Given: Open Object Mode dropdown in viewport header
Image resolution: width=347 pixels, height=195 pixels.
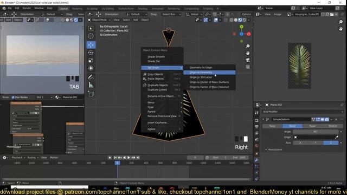Looking at the screenshot, I should click(x=99, y=20).
